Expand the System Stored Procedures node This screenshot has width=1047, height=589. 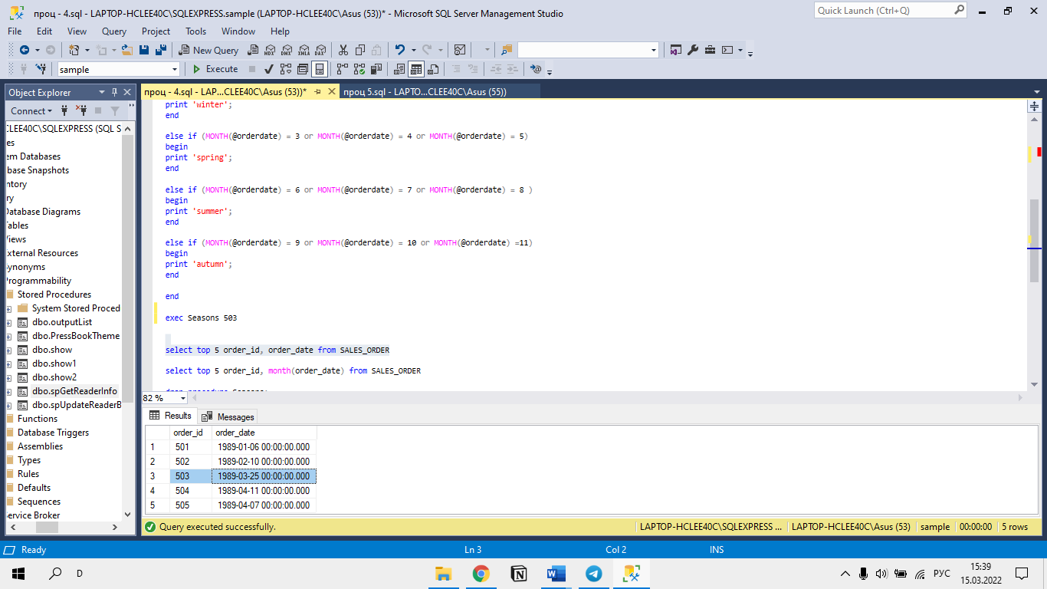click(x=8, y=308)
